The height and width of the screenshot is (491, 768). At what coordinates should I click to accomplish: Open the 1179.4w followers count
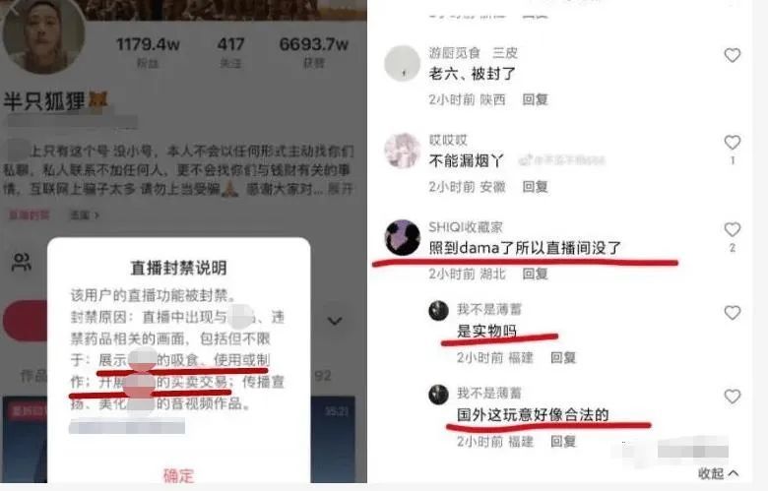(x=148, y=51)
